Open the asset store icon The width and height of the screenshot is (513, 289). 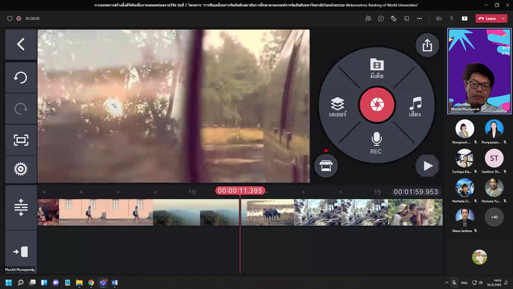[x=325, y=166]
